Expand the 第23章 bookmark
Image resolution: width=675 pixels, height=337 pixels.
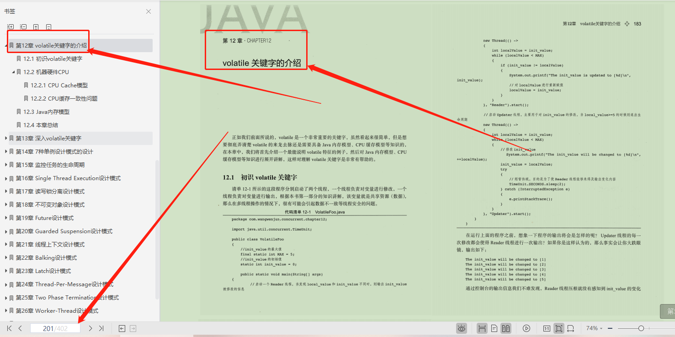click(6, 271)
